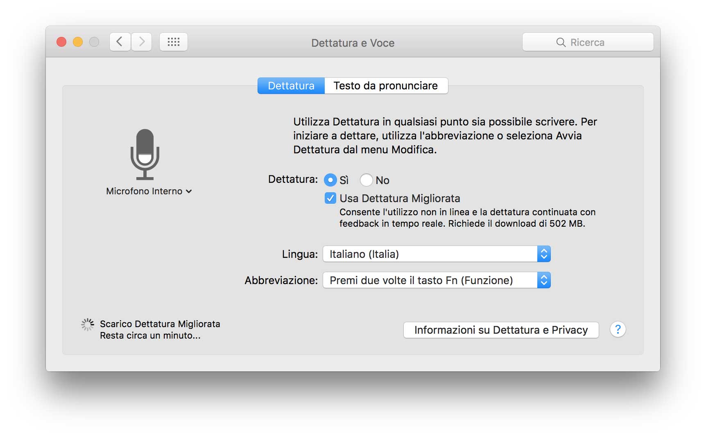Uncheck Usa Dettatura Migliorata checkbox

[330, 198]
